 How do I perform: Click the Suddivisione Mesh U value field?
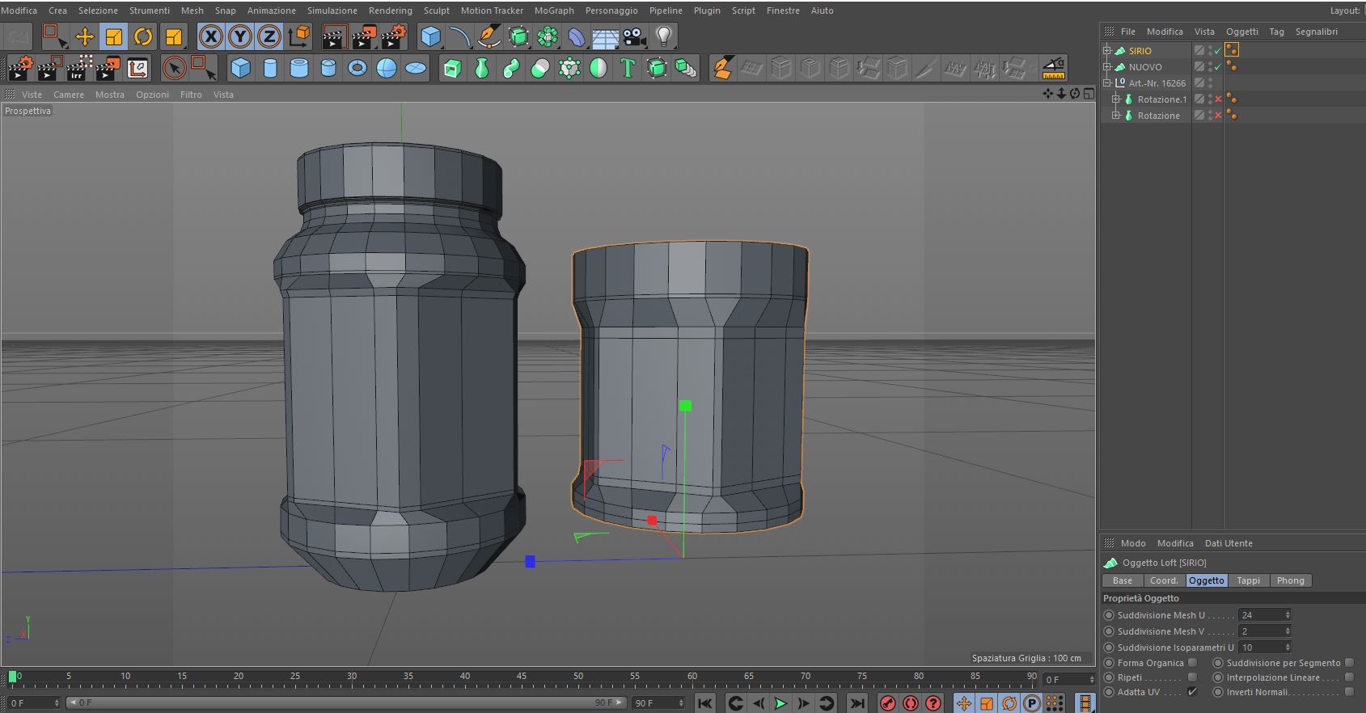(1261, 615)
